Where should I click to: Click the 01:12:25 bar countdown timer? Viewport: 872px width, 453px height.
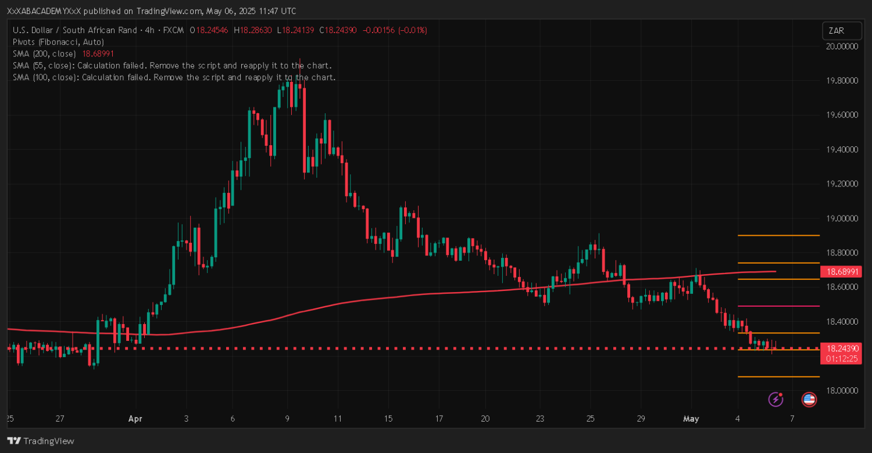(x=840, y=359)
